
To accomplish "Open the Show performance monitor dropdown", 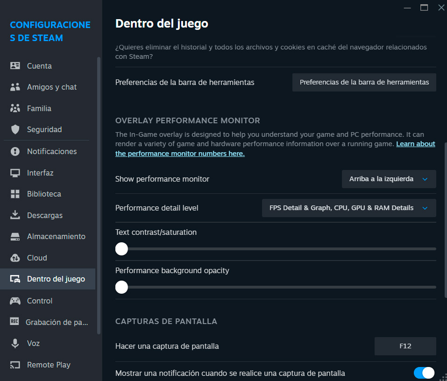I will [x=388, y=179].
